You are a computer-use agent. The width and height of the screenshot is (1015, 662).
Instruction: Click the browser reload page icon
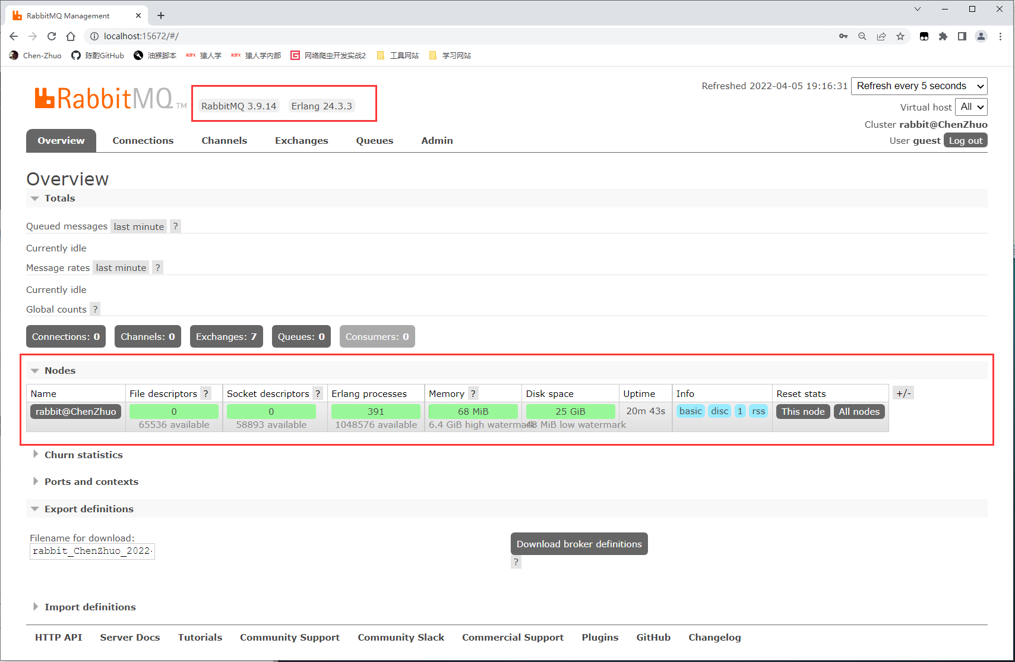coord(52,36)
